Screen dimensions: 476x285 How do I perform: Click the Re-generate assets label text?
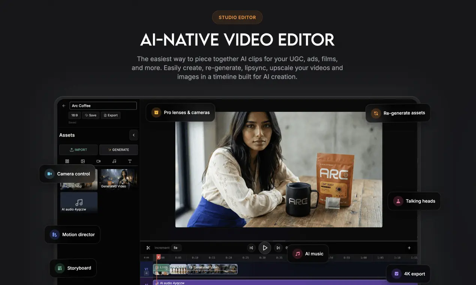404,113
